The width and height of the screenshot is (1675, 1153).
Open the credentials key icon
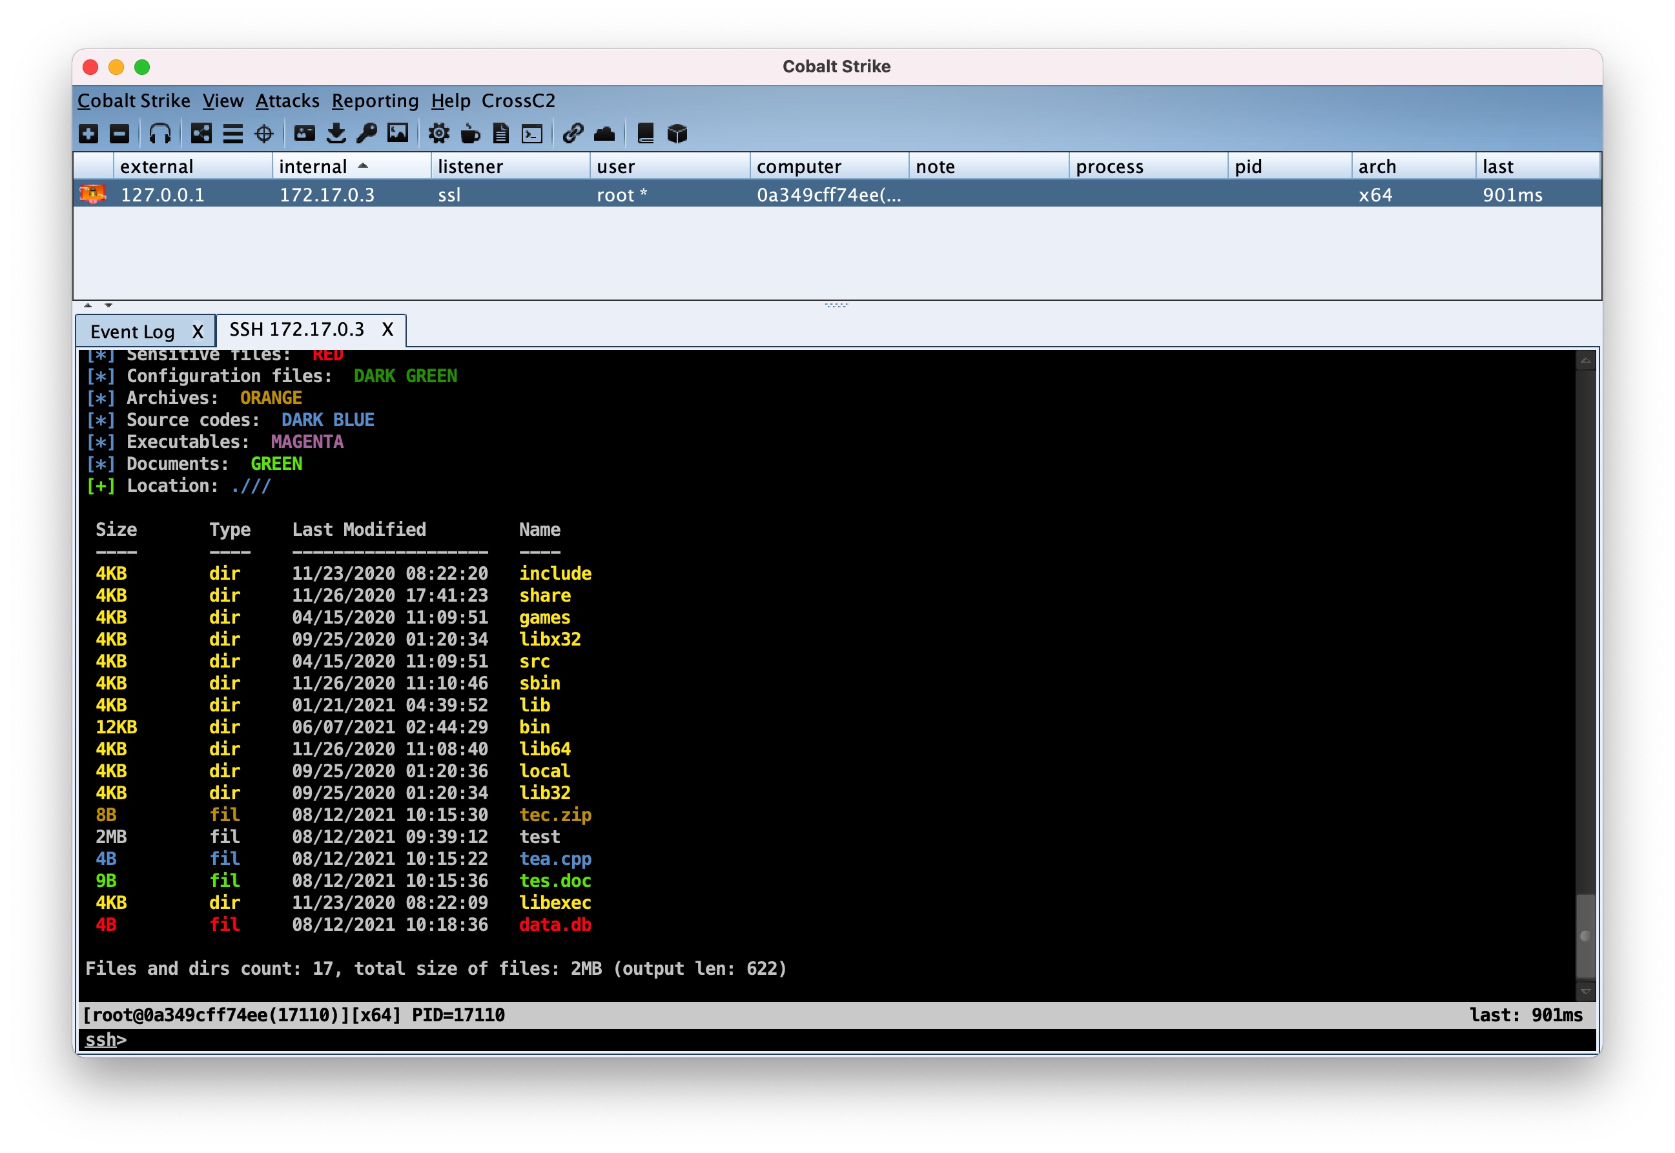367,134
